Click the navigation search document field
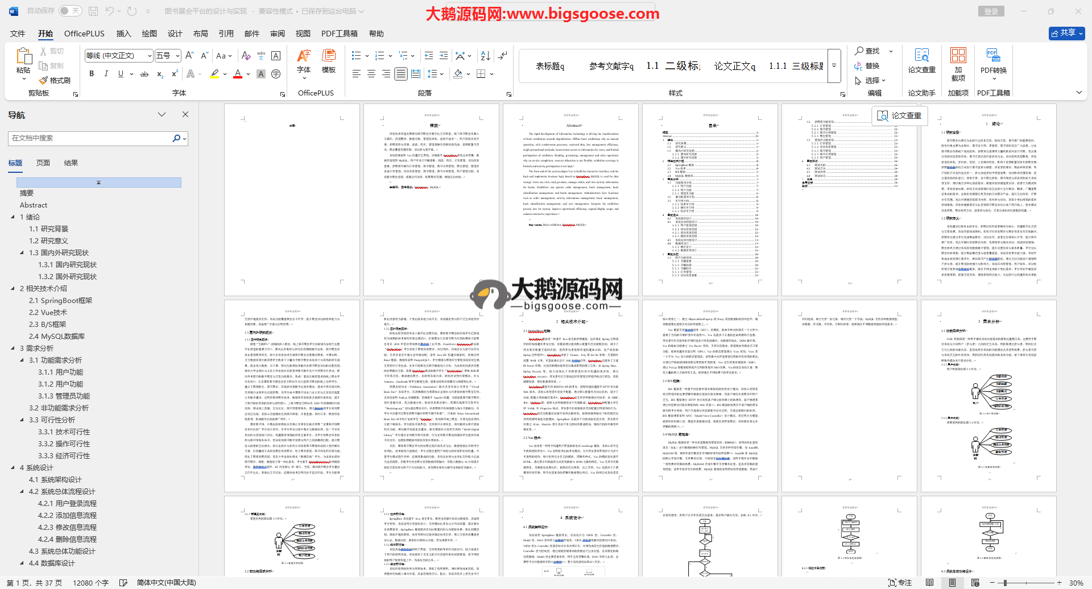 click(x=91, y=138)
